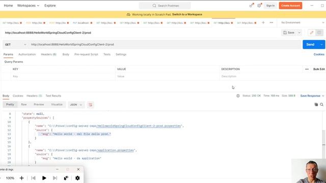Open Postman settings gear in the header
Image resolution: width=326 pixels, height=183 pixels.
(259, 6)
